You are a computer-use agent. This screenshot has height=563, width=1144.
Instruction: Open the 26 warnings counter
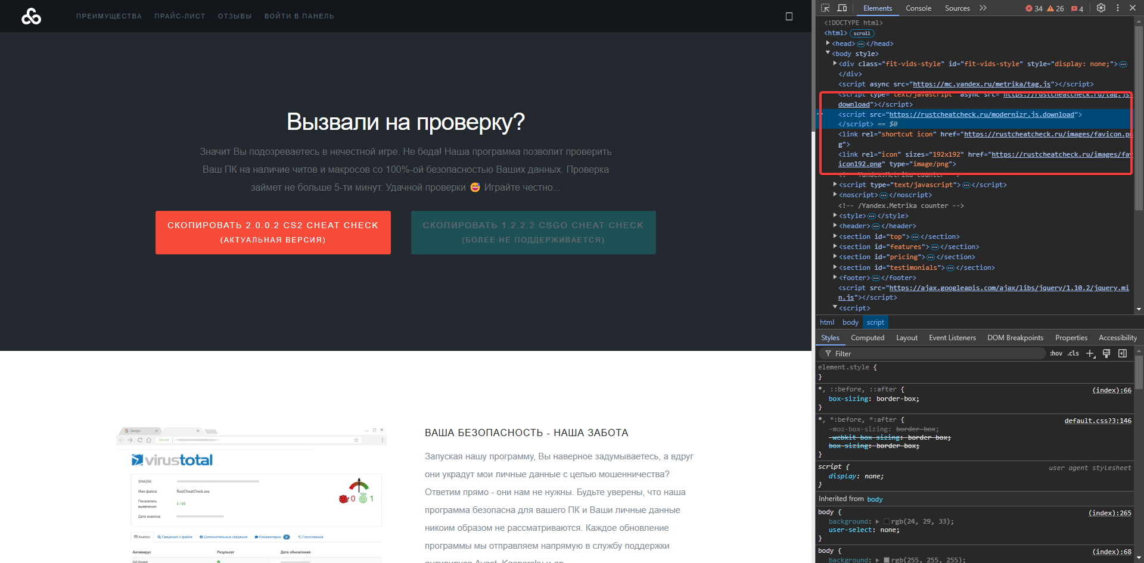point(1055,8)
